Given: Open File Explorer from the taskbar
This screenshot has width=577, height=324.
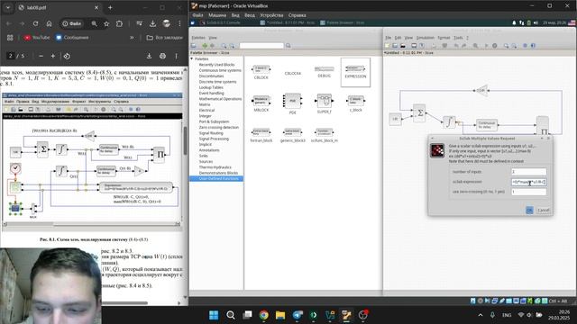Looking at the screenshot, I should click(x=280, y=315).
